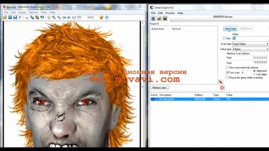Click the Memory view button
The width and height of the screenshot is (269, 151).
(160, 88)
